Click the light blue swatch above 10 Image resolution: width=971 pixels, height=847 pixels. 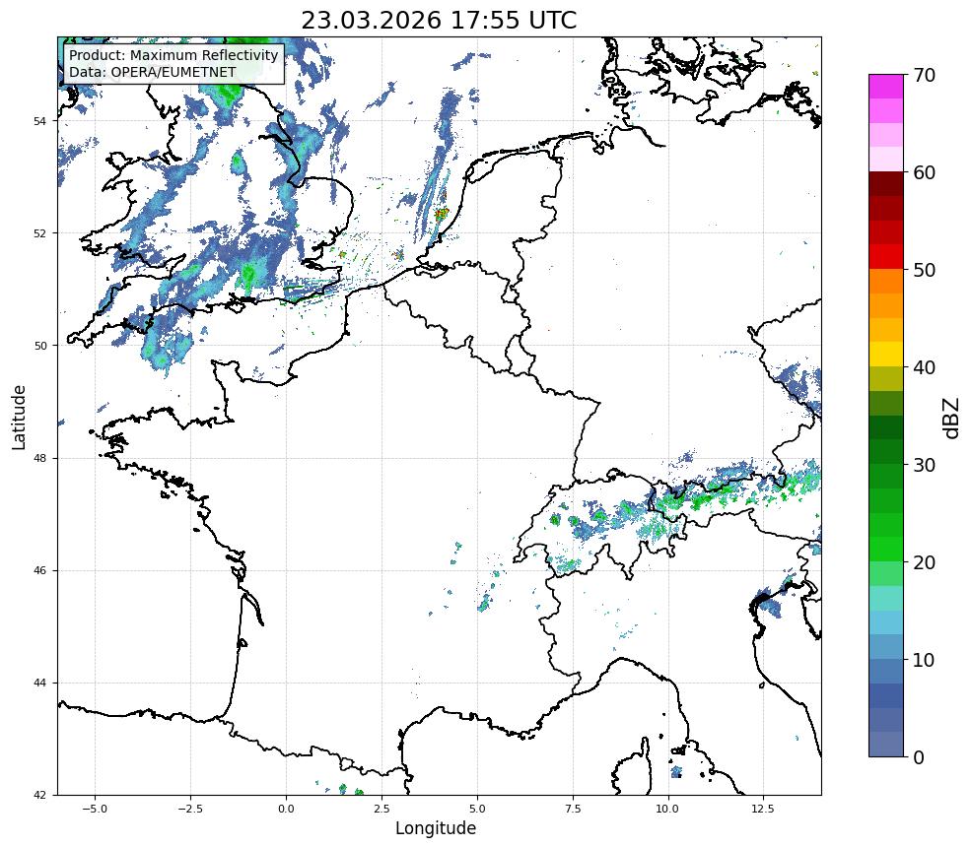click(886, 647)
